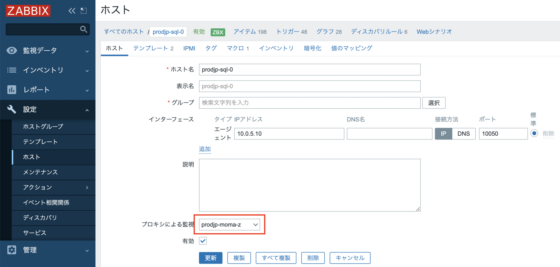This screenshot has height=267, width=560.
Task: Click the インベントリ list icon
Action: coord(11,70)
